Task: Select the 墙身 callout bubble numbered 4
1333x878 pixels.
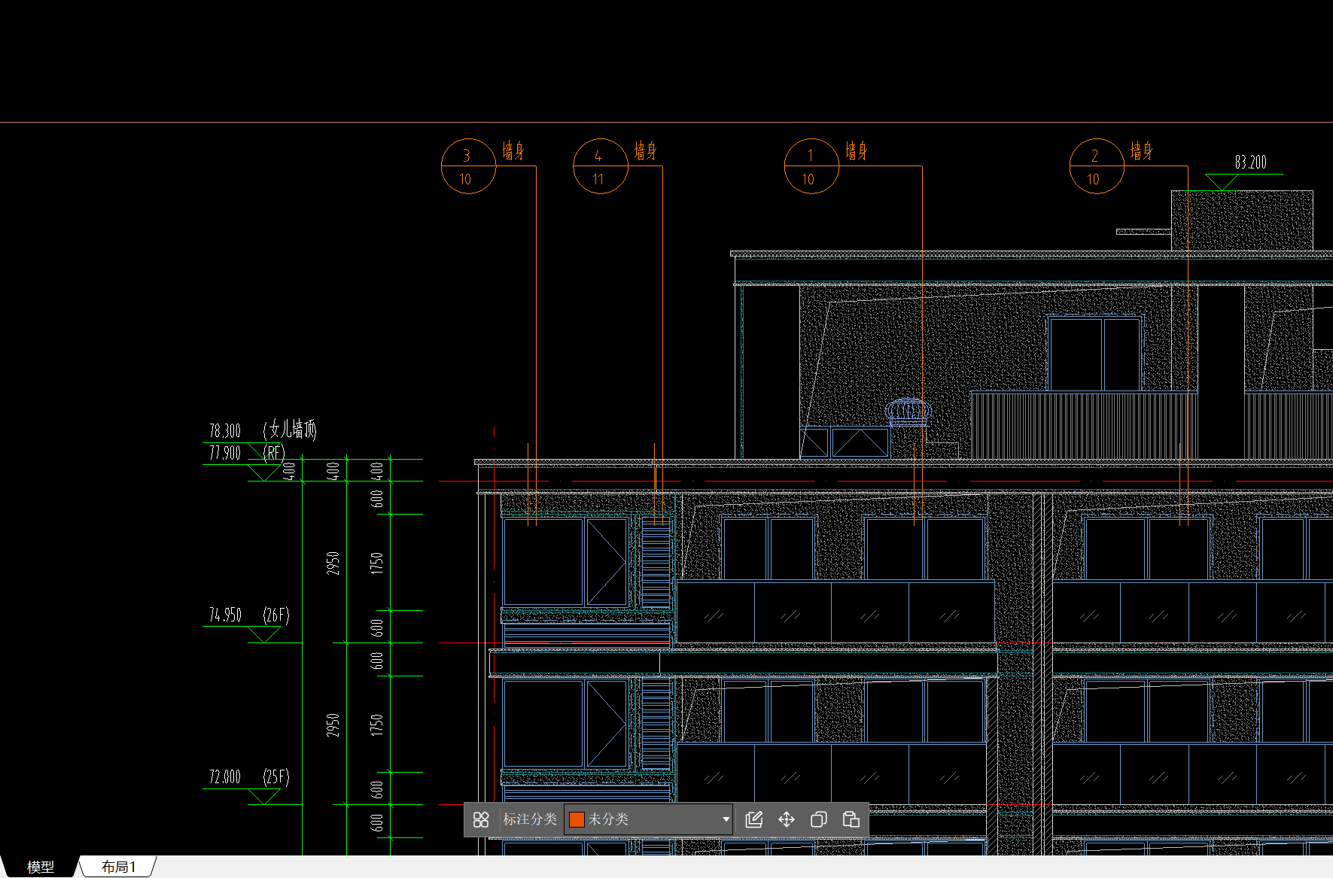Action: coord(601,166)
